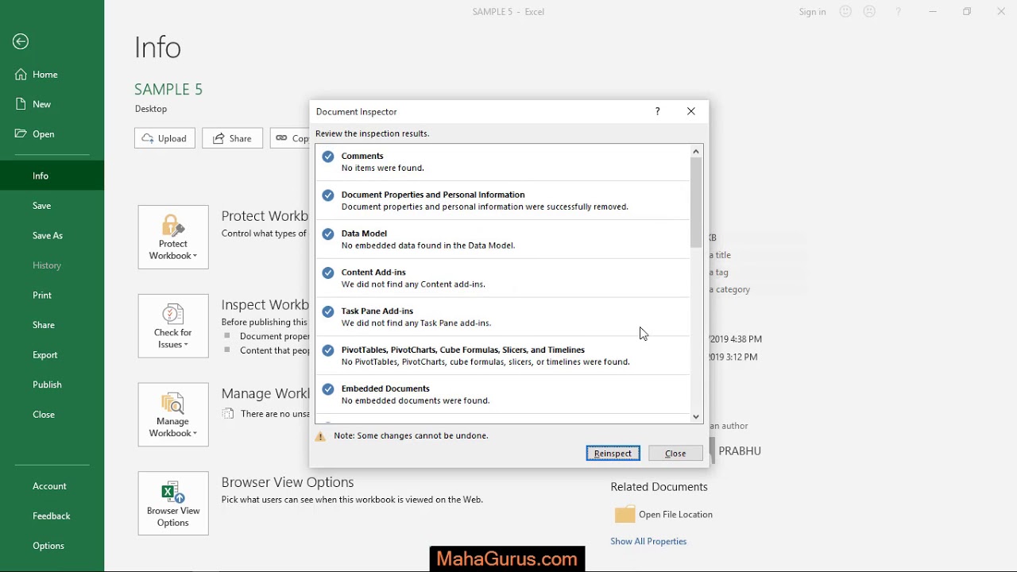The height and width of the screenshot is (572, 1017).
Task: Click the warning triangle icon
Action: (320, 436)
